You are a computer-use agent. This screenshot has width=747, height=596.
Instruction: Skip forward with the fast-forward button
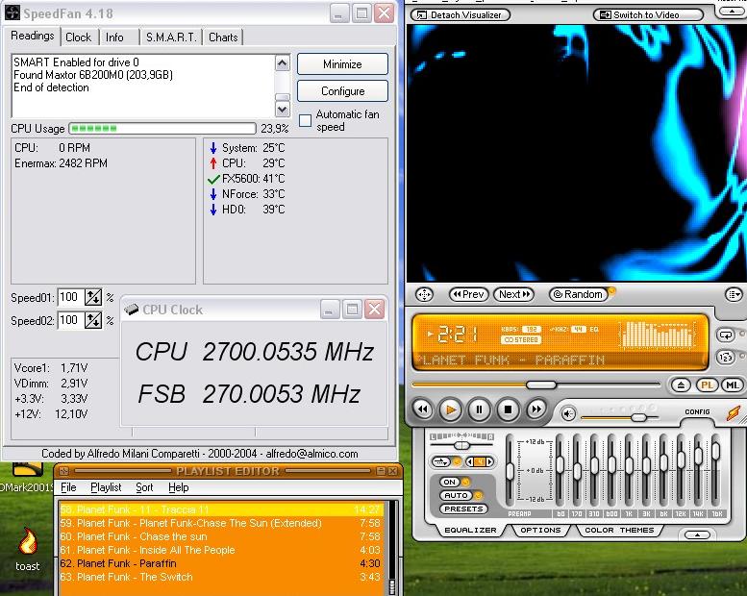pyautogui.click(x=536, y=410)
